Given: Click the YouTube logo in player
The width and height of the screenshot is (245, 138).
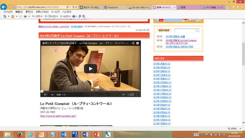Looking at the screenshot, I should [131, 95].
